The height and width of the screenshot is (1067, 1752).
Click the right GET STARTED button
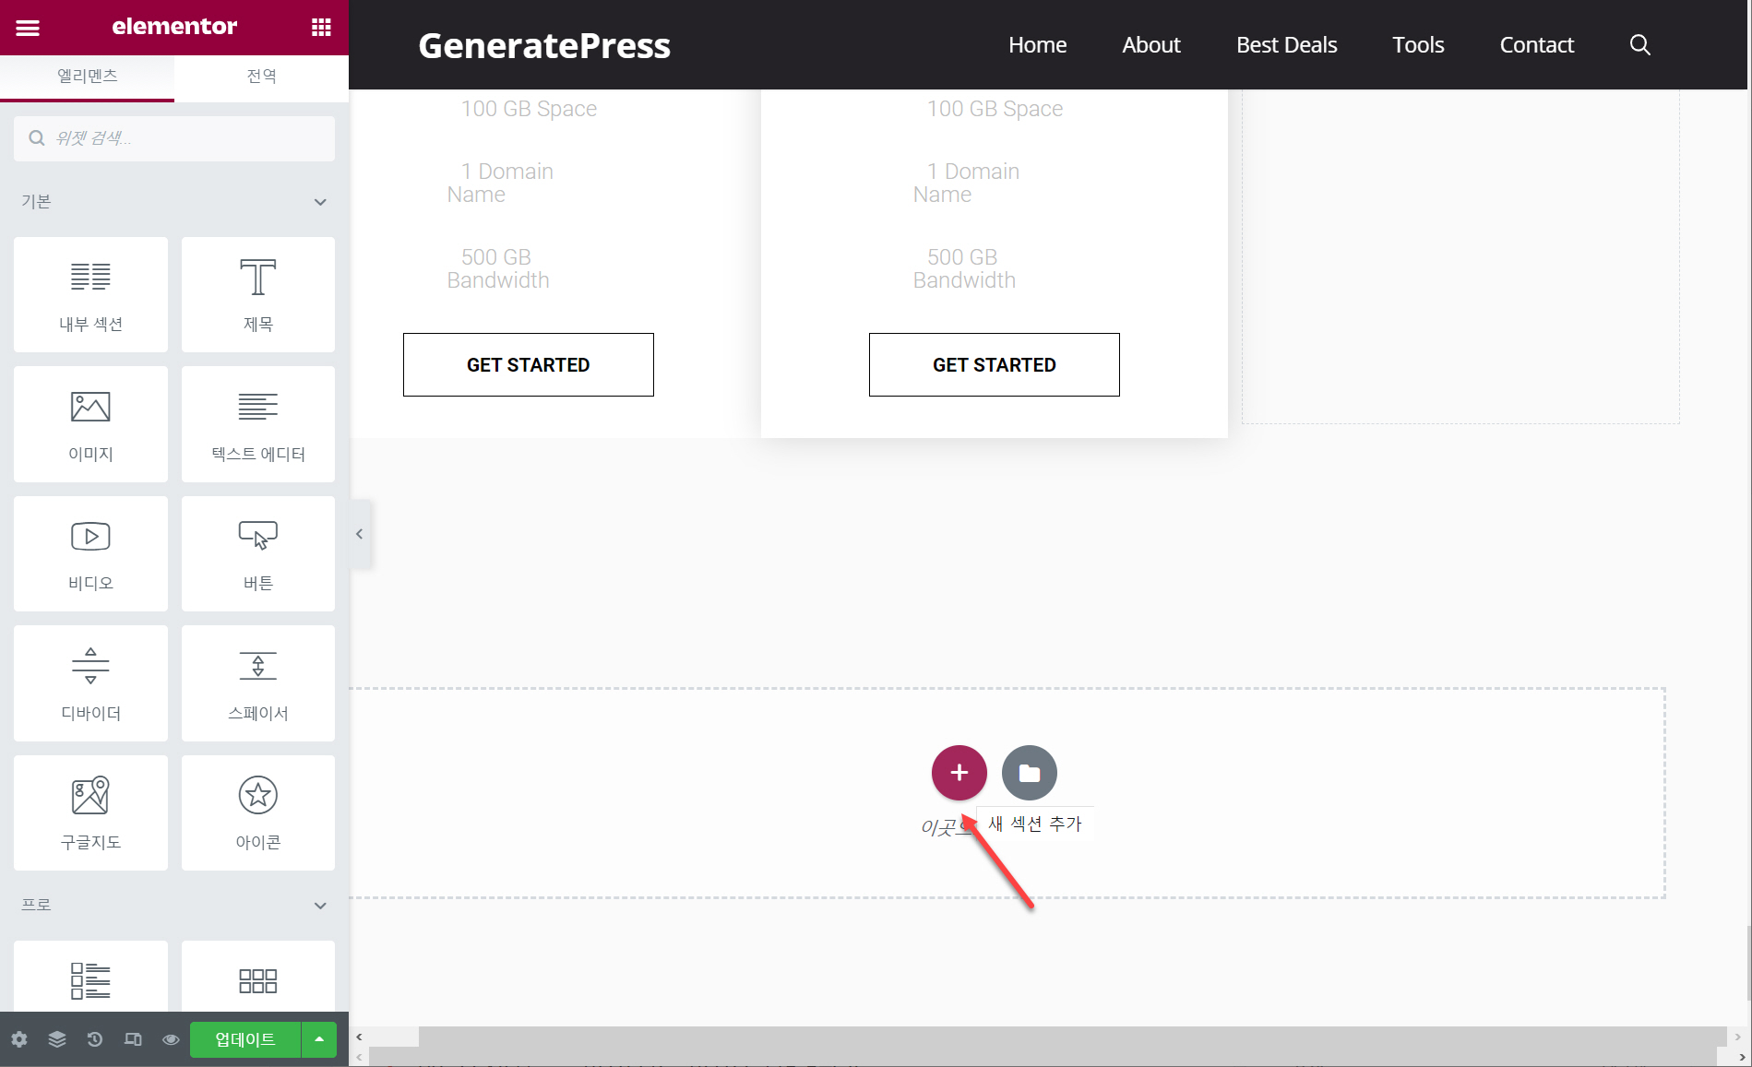pyautogui.click(x=995, y=365)
